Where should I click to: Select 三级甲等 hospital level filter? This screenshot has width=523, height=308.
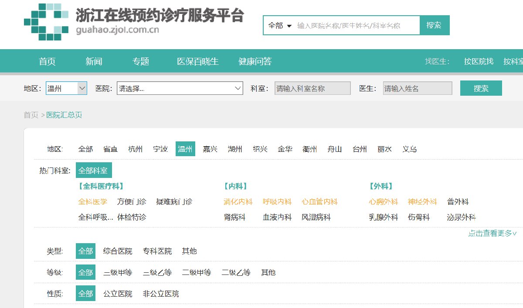[118, 273]
